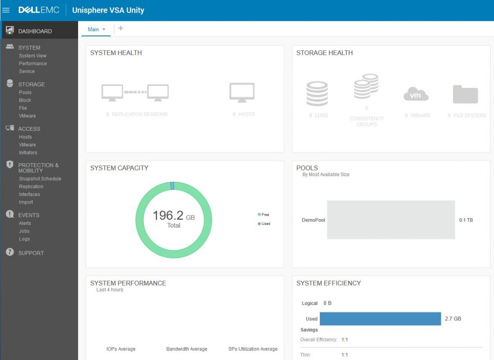Click the VMware cloud icon
494x360 pixels.
click(416, 94)
